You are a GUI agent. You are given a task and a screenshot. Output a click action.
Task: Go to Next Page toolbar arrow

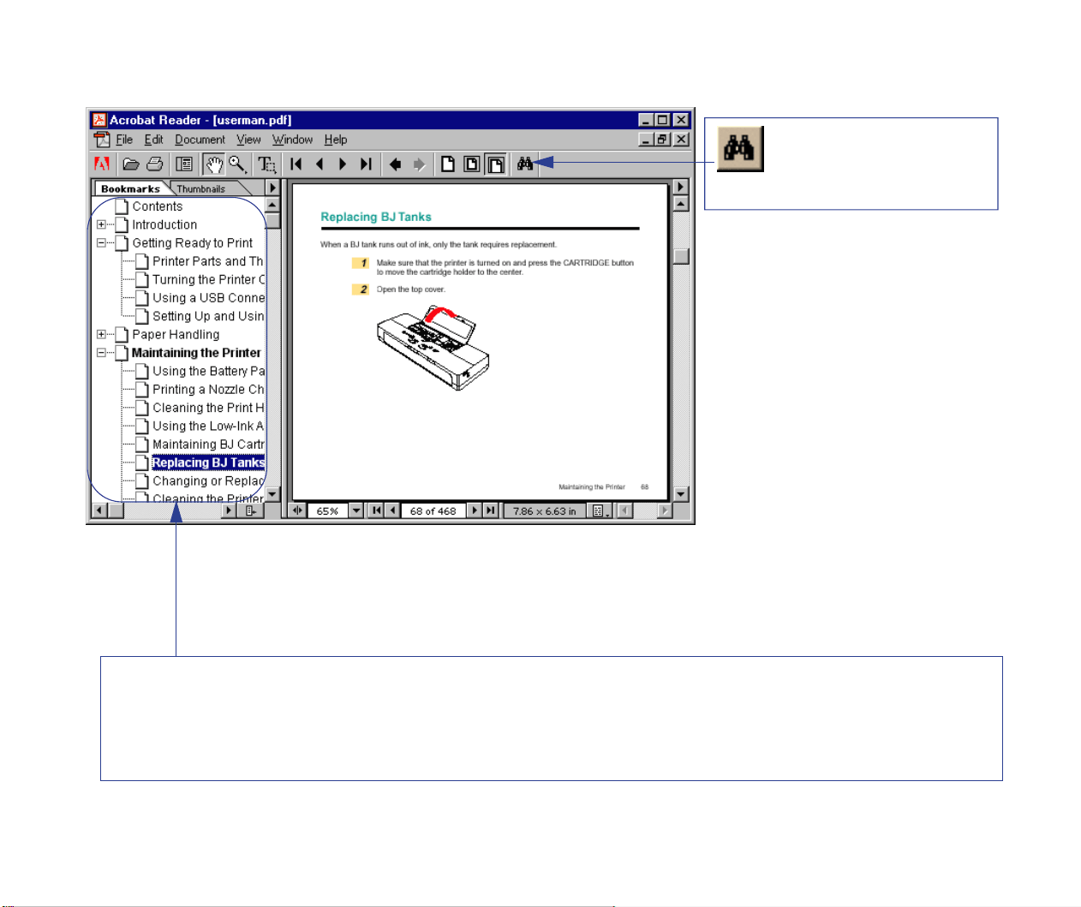coord(343,164)
